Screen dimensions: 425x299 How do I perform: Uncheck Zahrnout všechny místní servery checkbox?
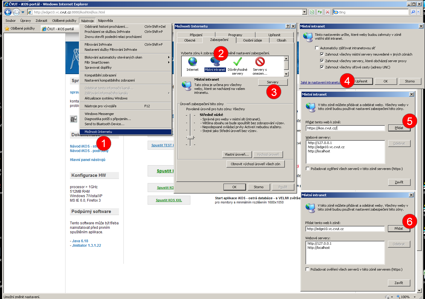[x=322, y=54]
